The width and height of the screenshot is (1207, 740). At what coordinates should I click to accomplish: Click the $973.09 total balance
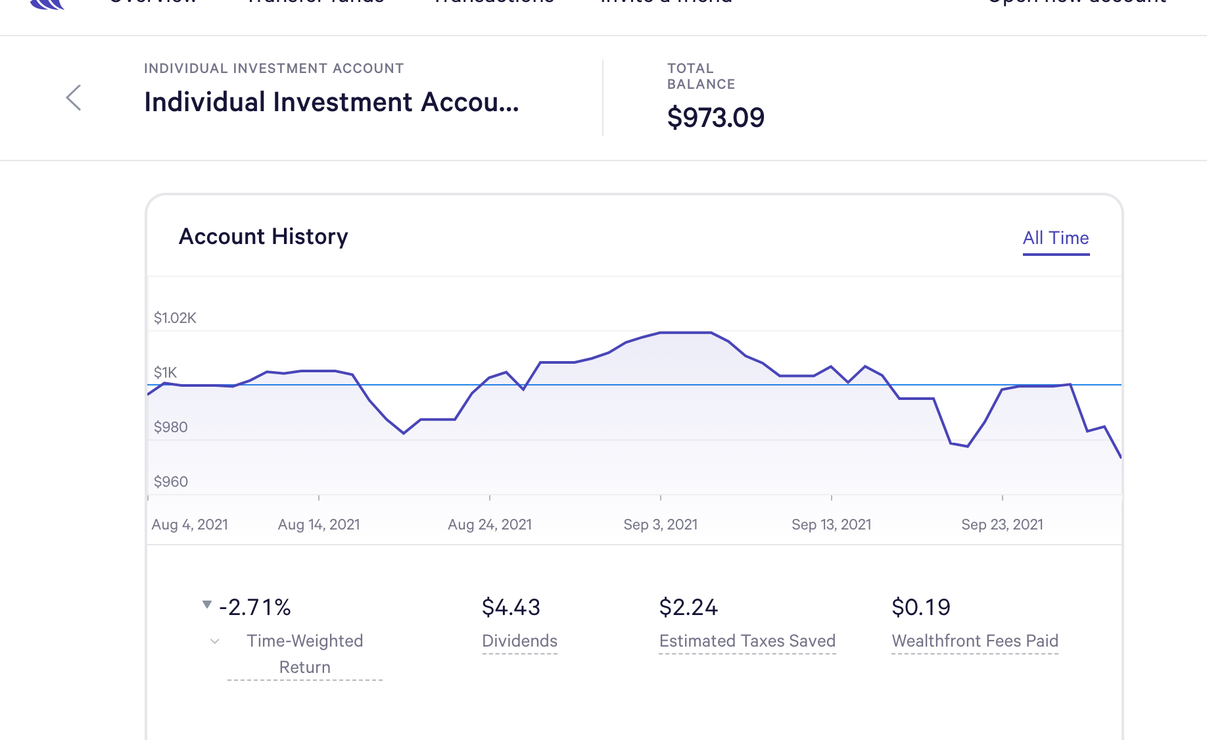point(715,118)
